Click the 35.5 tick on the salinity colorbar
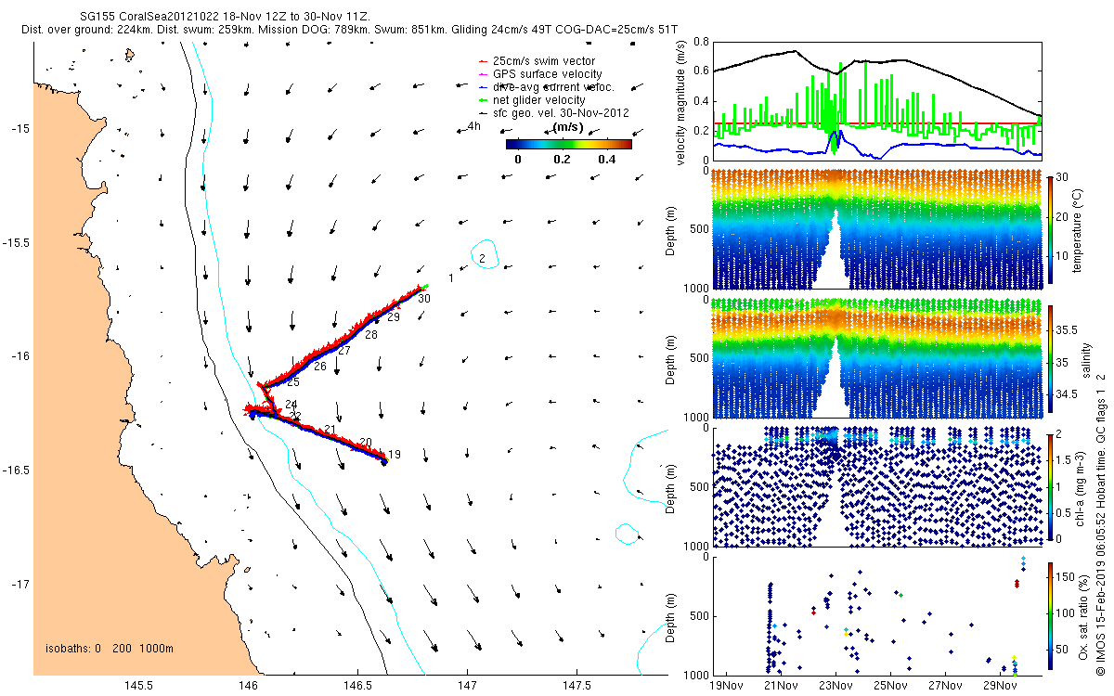The width and height of the screenshot is (1114, 696). tap(1066, 329)
